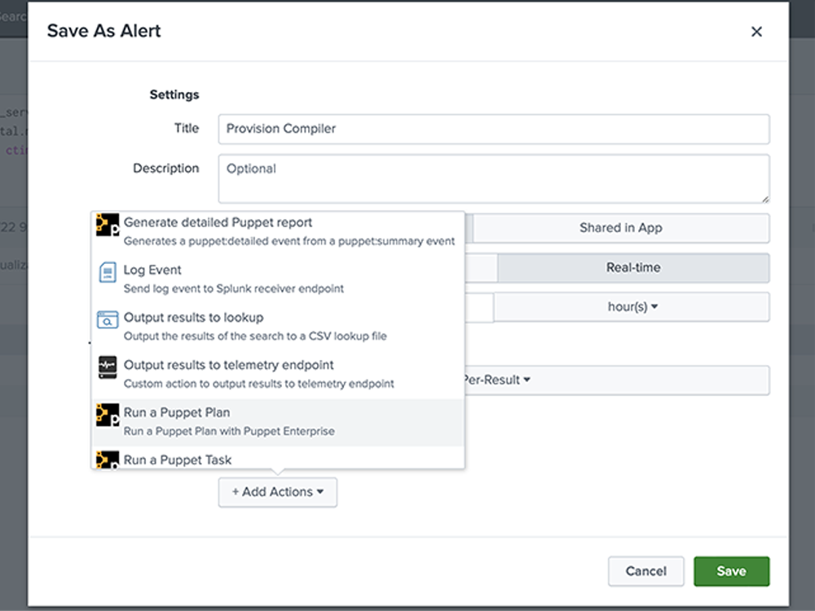Click the Settings section heading
815x611 pixels.
pyautogui.click(x=174, y=95)
